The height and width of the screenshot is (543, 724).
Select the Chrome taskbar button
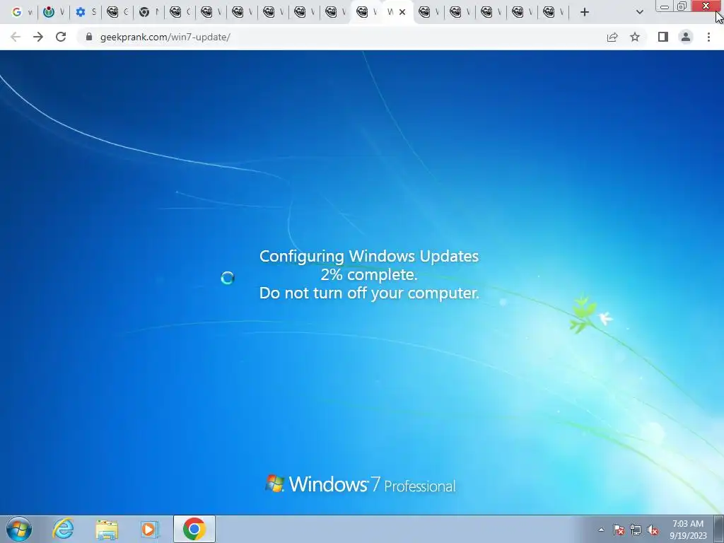pos(194,529)
